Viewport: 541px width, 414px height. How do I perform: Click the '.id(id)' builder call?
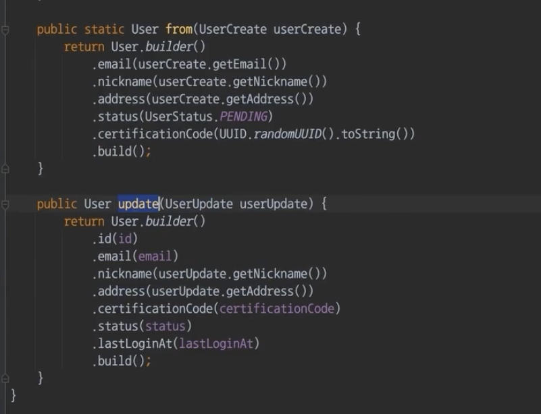pos(115,239)
